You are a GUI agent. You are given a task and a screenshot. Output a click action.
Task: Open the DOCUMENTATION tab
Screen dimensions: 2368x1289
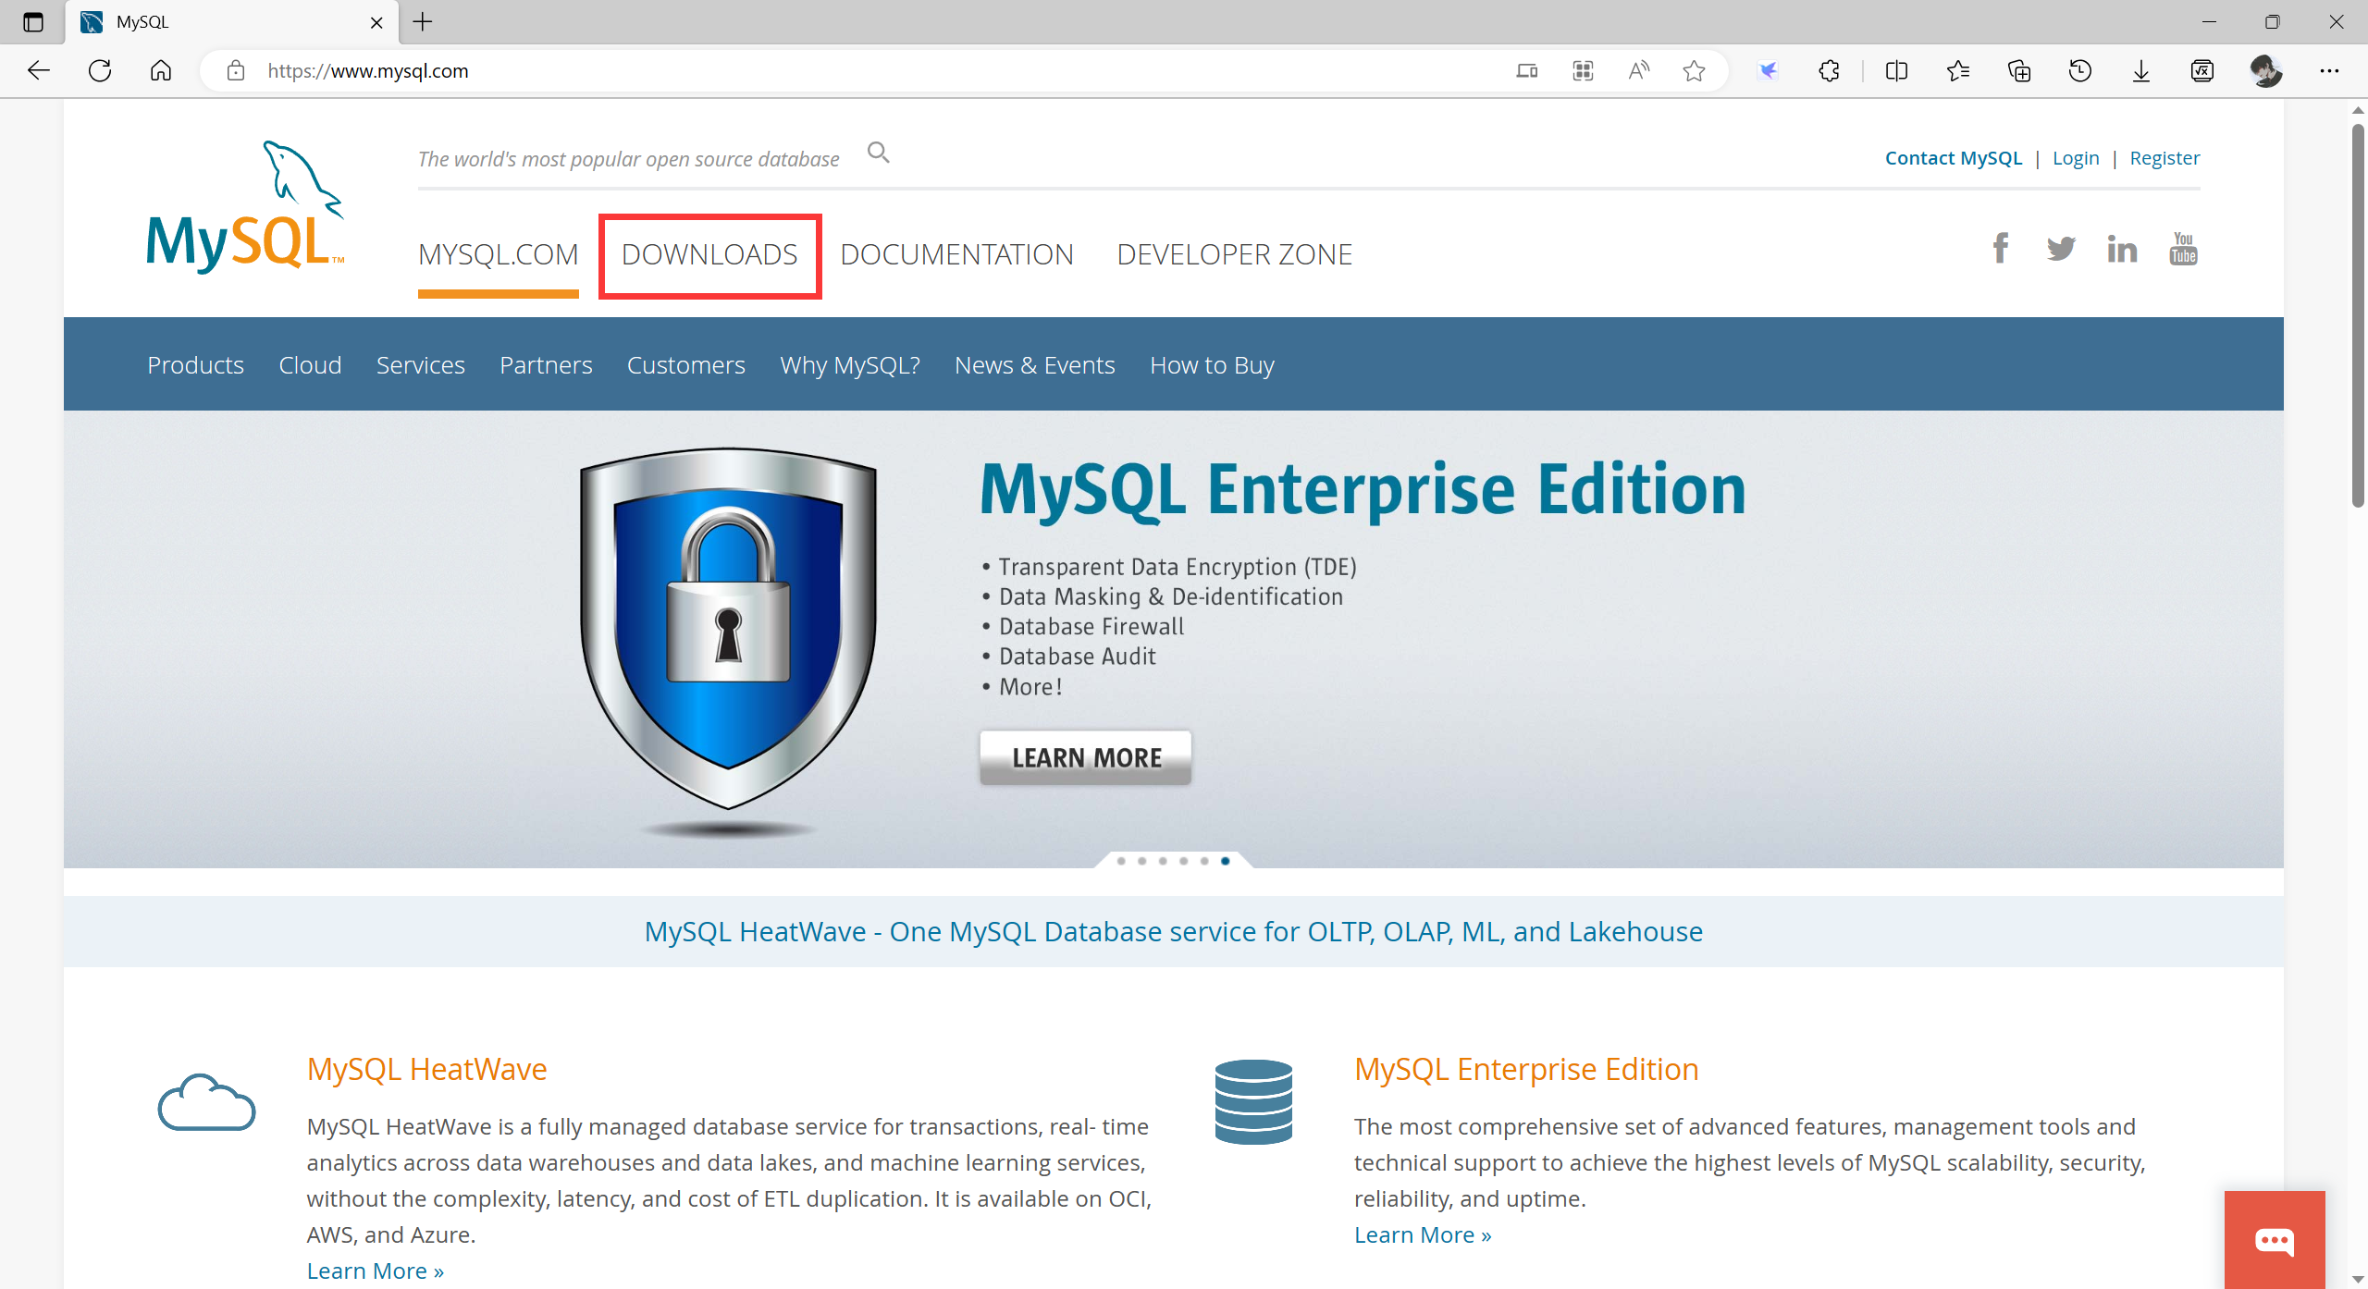(956, 254)
